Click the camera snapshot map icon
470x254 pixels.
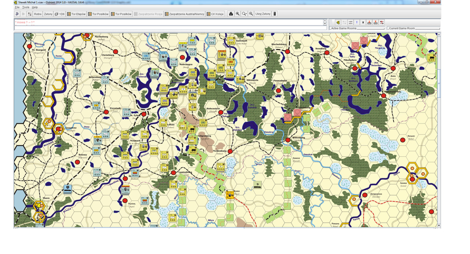(231, 14)
